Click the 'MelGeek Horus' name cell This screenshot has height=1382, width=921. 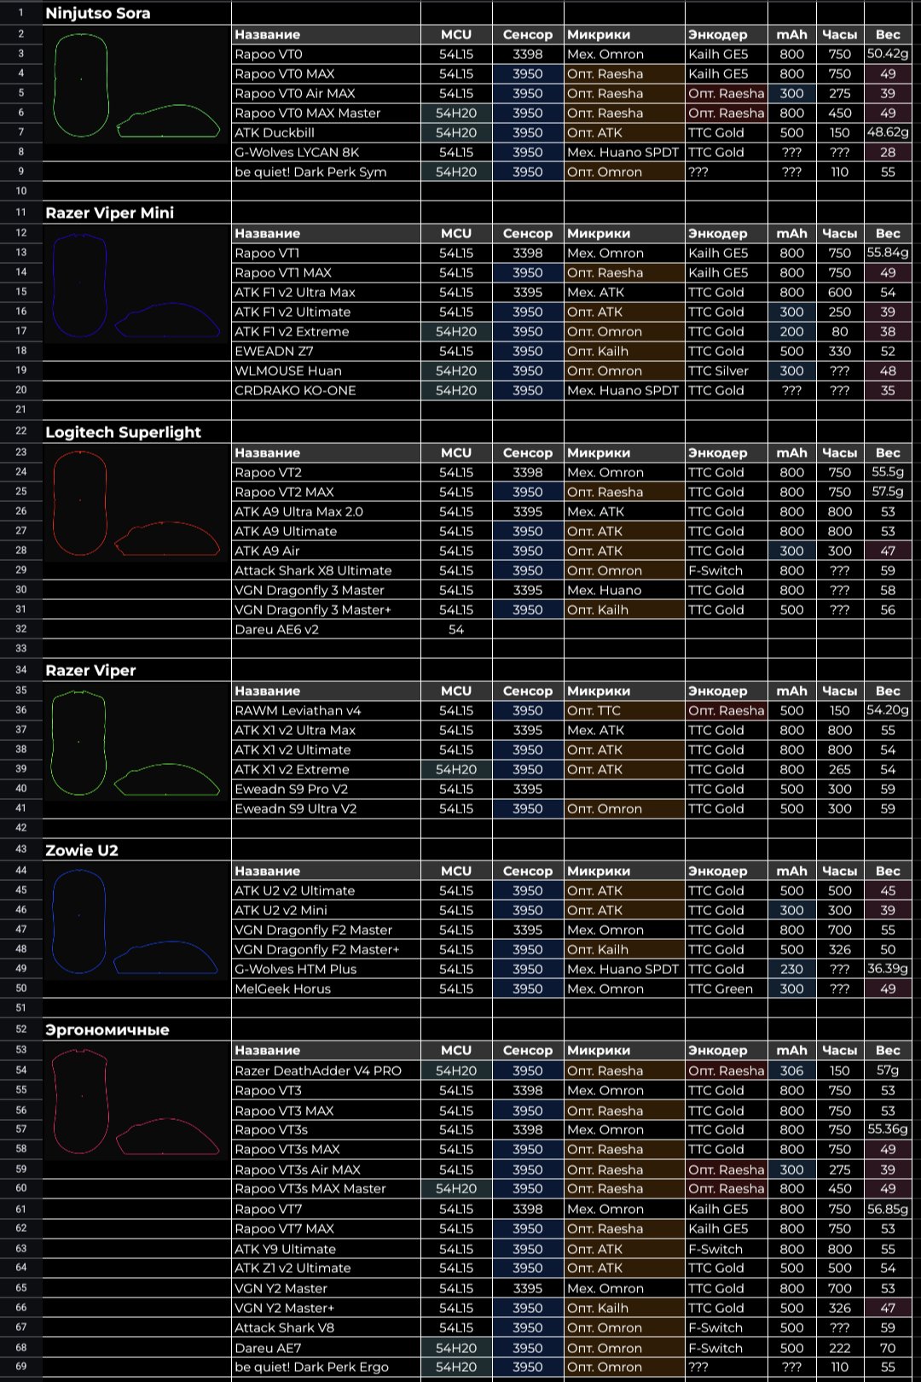[x=327, y=988]
